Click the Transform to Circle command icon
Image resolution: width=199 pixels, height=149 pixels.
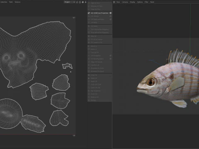click(x=89, y=68)
